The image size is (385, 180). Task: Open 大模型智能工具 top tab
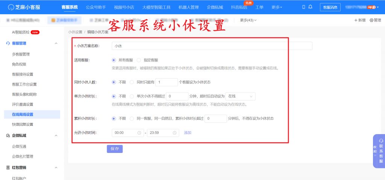pos(156,7)
